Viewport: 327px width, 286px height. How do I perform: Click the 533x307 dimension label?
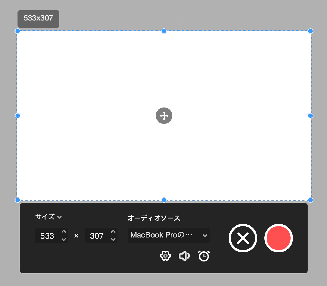(x=38, y=18)
